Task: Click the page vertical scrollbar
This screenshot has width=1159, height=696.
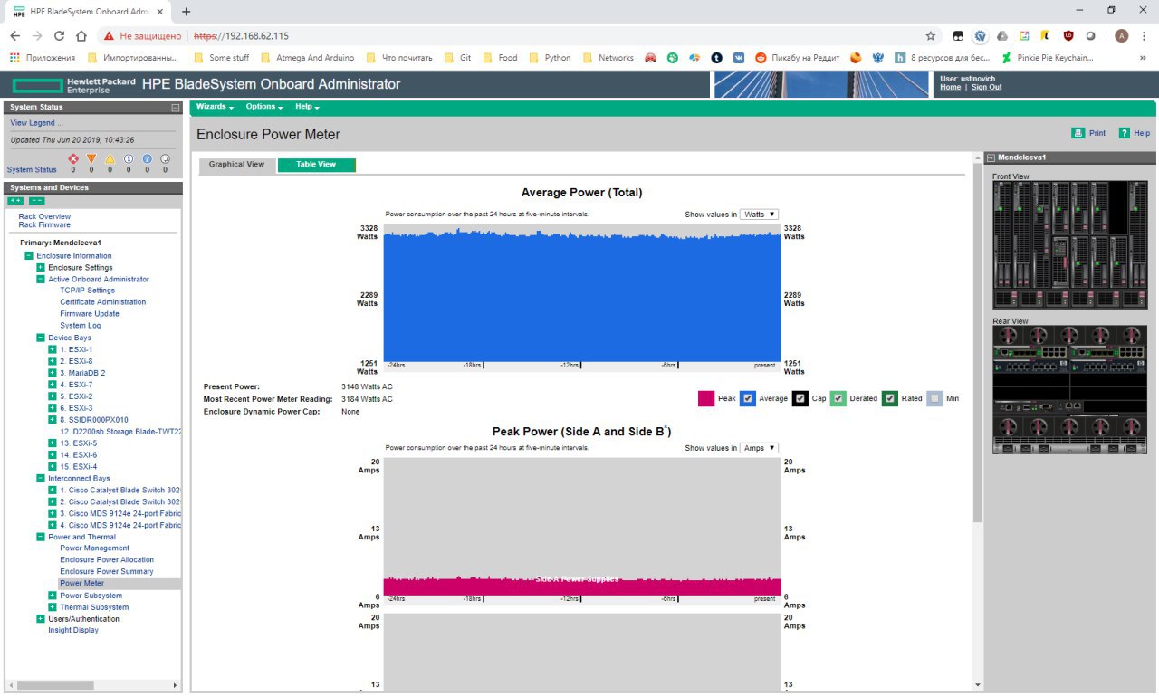Action: click(x=977, y=341)
